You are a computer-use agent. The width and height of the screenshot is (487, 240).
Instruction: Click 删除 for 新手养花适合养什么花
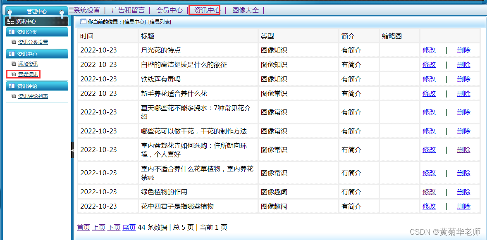coord(463,93)
